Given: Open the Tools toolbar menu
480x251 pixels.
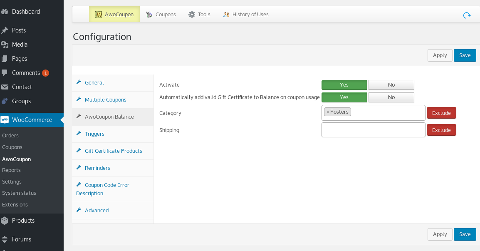Looking at the screenshot, I should [199, 15].
